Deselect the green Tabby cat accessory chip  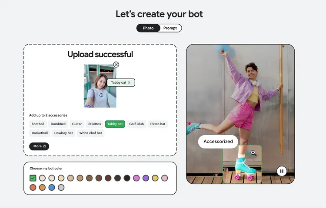[115, 124]
